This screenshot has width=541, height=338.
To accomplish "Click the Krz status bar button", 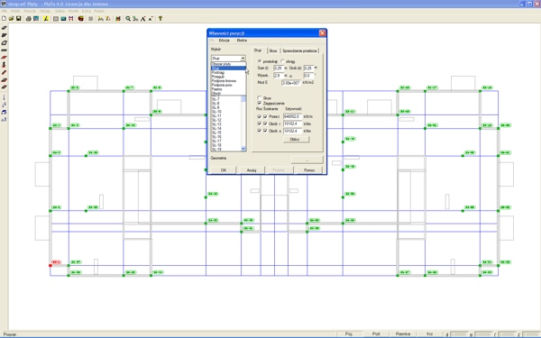I will 429,333.
